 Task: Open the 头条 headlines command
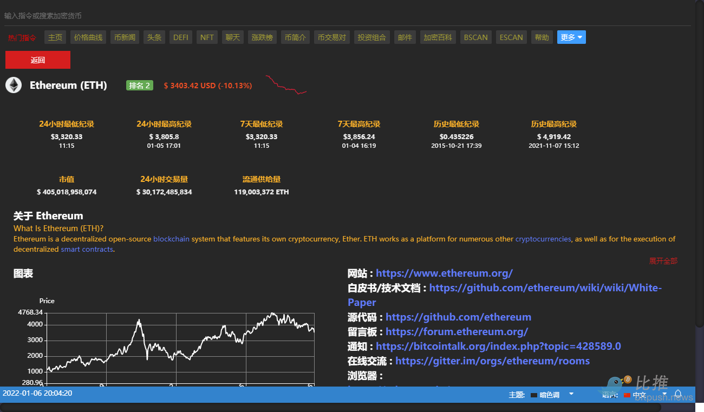(154, 37)
